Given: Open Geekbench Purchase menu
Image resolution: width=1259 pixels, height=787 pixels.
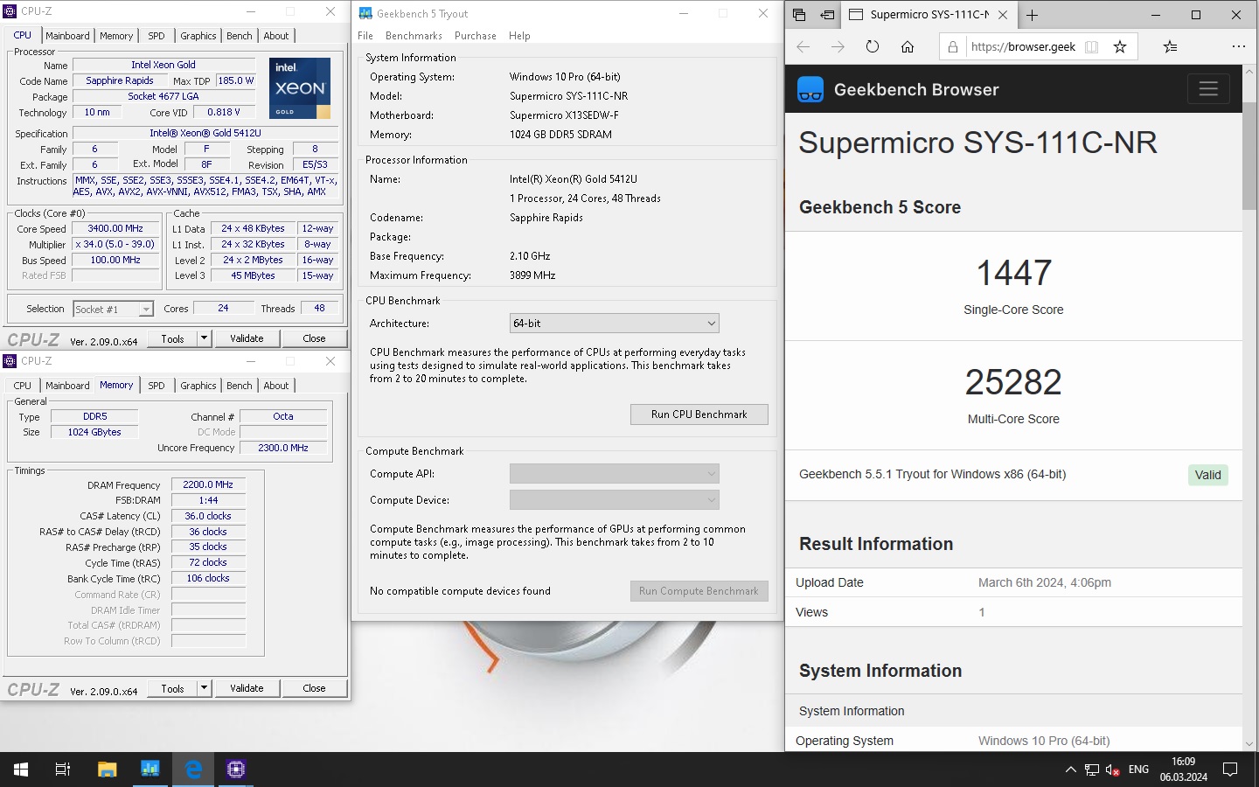Looking at the screenshot, I should click(476, 36).
